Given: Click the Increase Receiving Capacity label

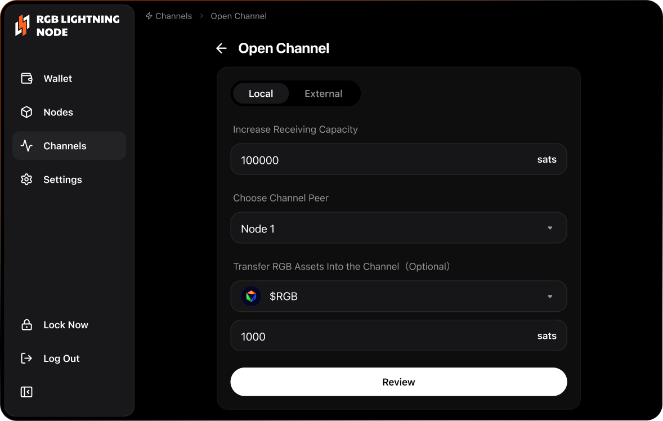Looking at the screenshot, I should point(295,129).
